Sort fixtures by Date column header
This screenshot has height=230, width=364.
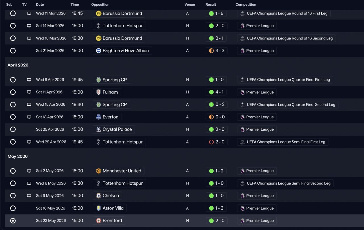(x=40, y=5)
